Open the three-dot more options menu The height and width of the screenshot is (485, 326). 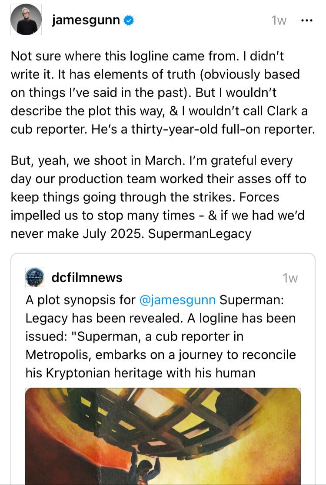click(x=306, y=21)
